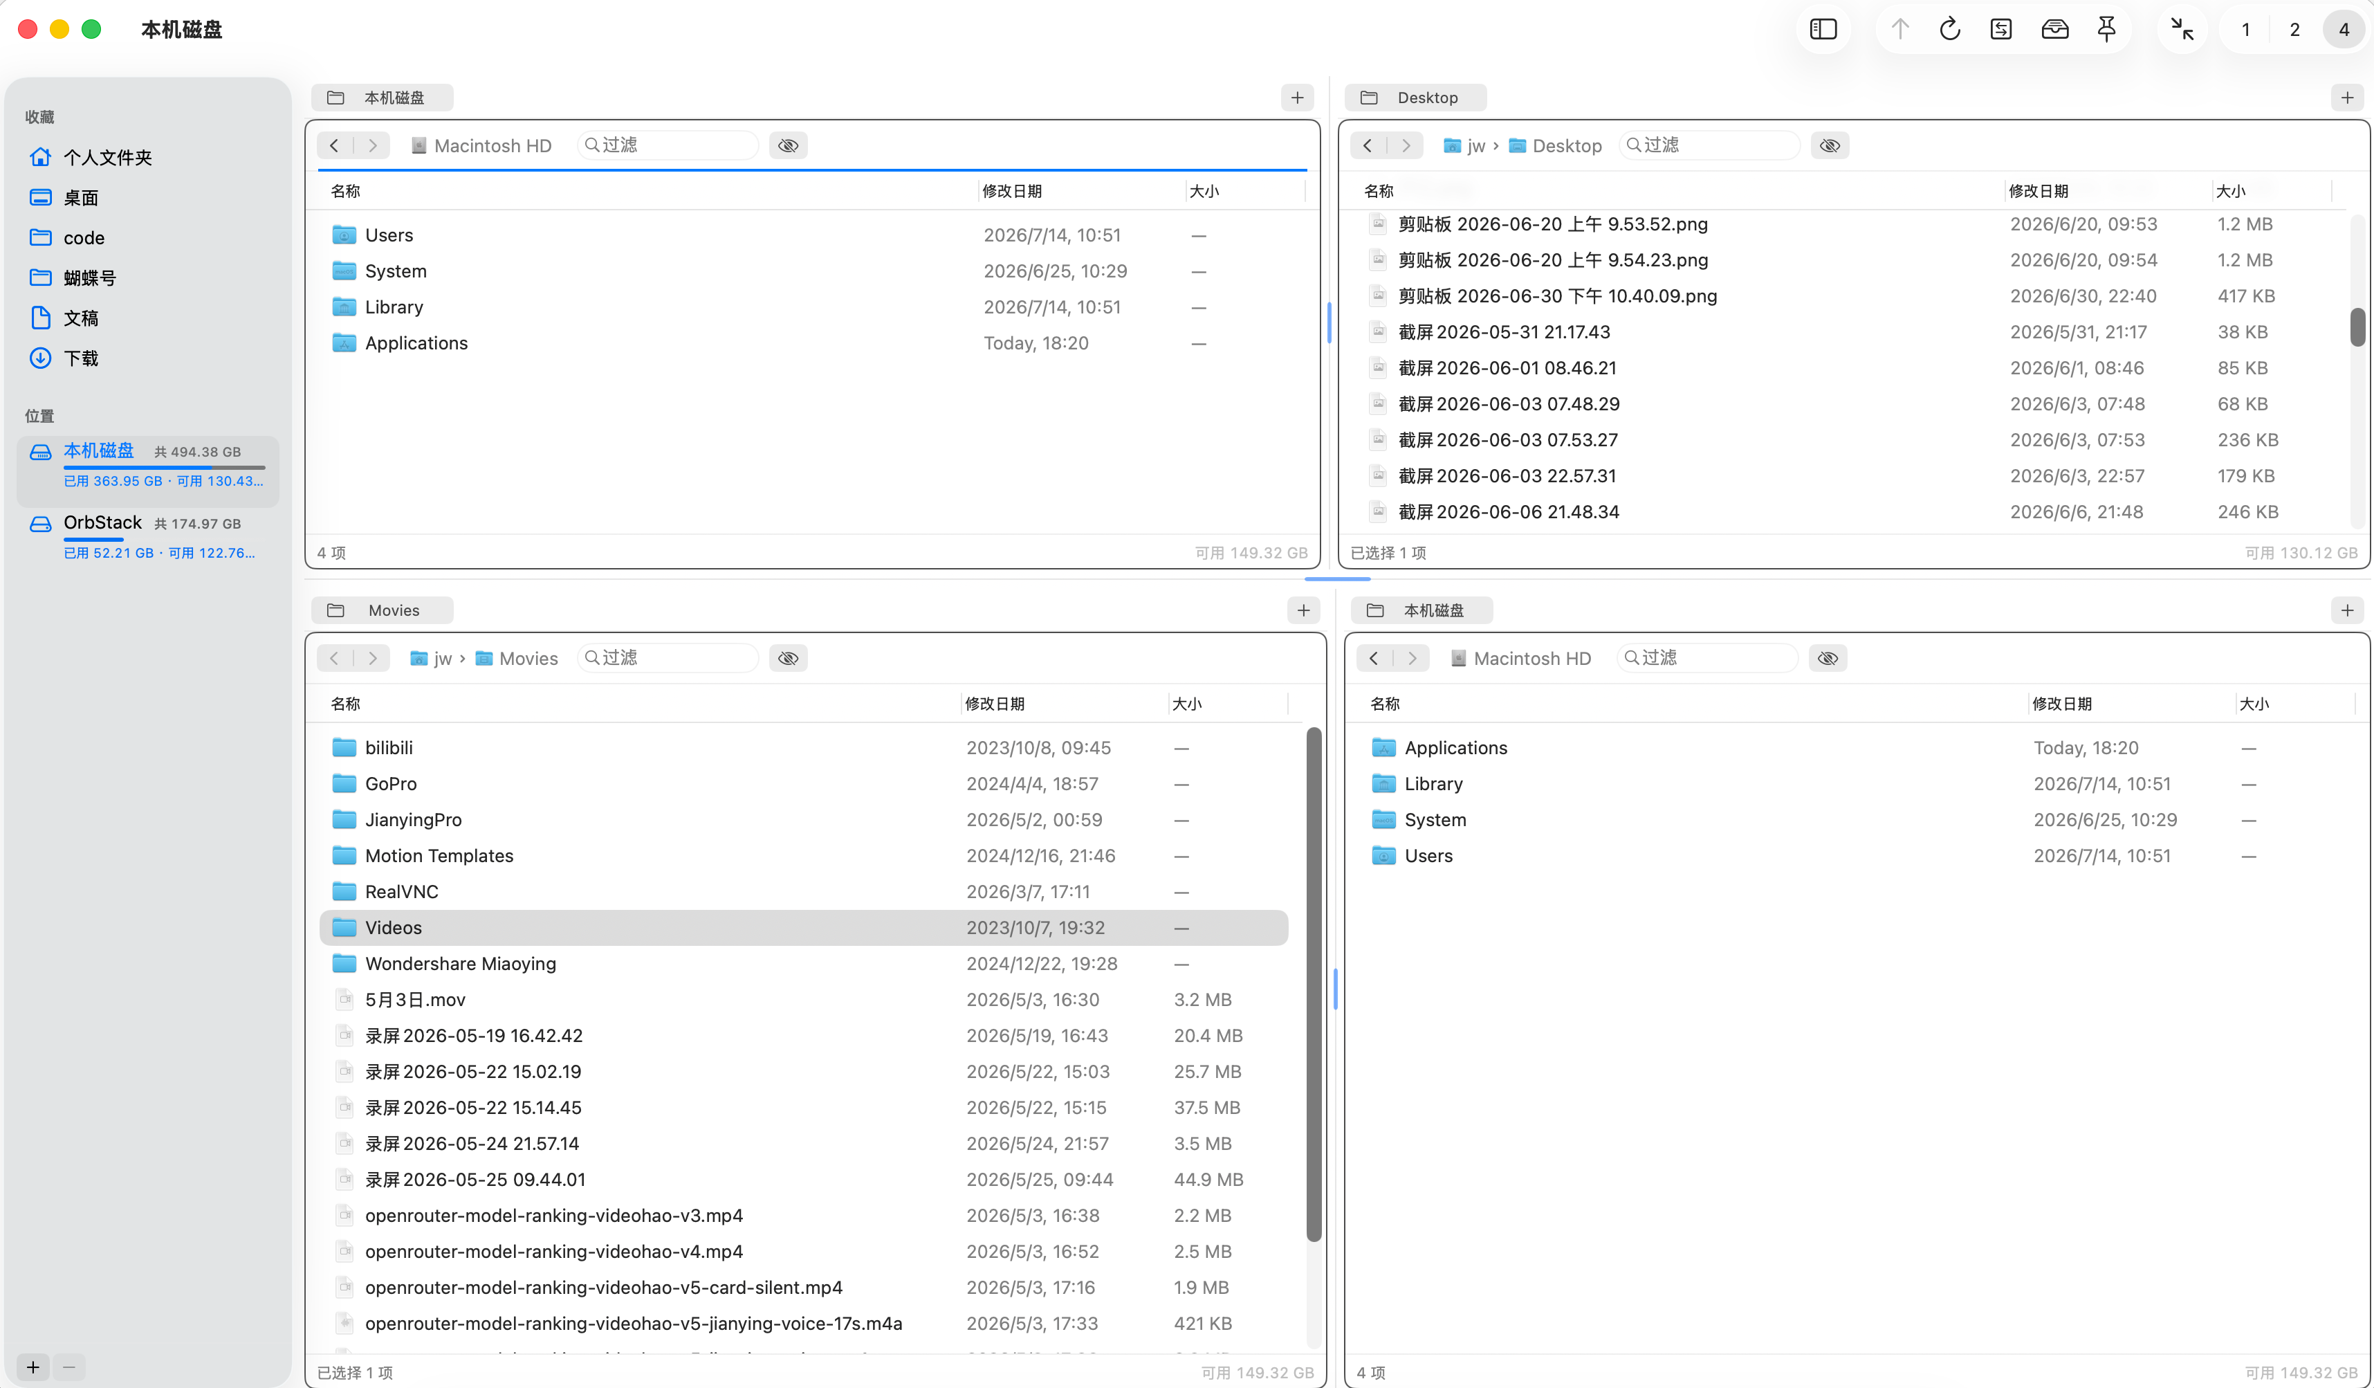Switch to single-pane layout 1

click(2246, 30)
